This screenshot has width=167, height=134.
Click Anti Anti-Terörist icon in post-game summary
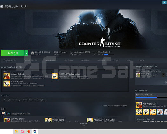pos(7,76)
